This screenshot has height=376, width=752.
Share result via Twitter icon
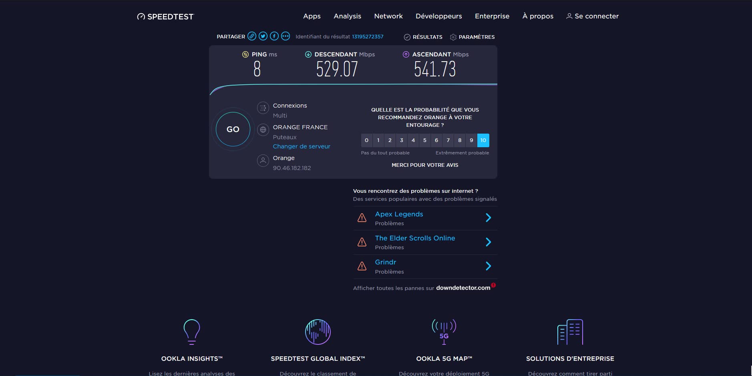[x=263, y=36]
